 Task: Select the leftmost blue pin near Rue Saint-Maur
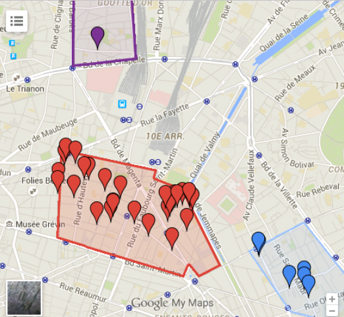(x=289, y=276)
